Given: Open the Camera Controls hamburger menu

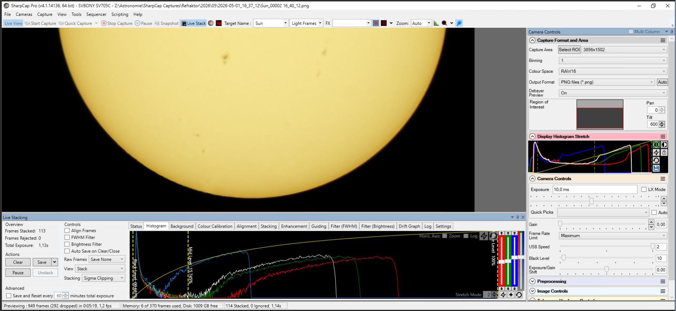Looking at the screenshot, I should click(x=663, y=179).
